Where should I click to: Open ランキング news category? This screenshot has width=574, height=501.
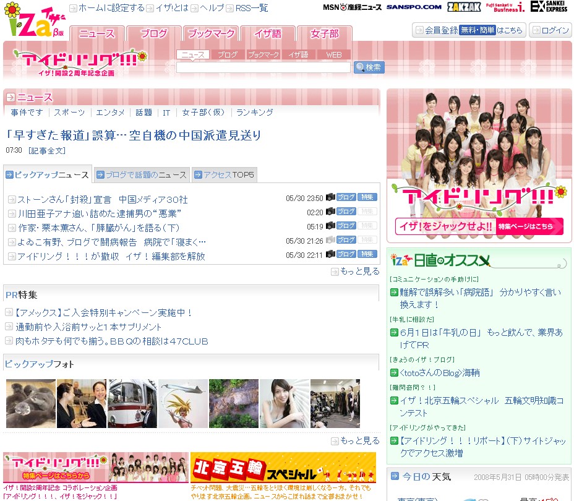coord(255,113)
